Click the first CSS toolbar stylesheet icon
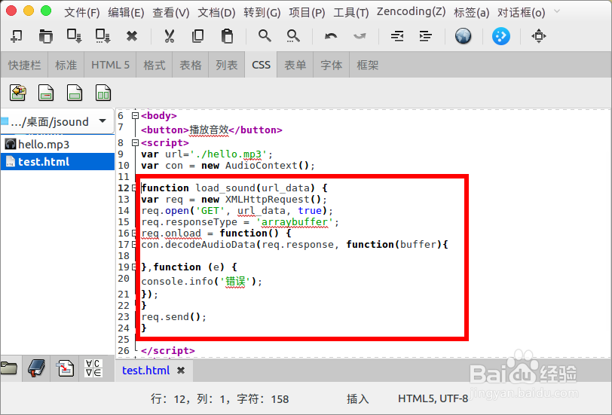The height and width of the screenshot is (415, 612). [x=18, y=93]
